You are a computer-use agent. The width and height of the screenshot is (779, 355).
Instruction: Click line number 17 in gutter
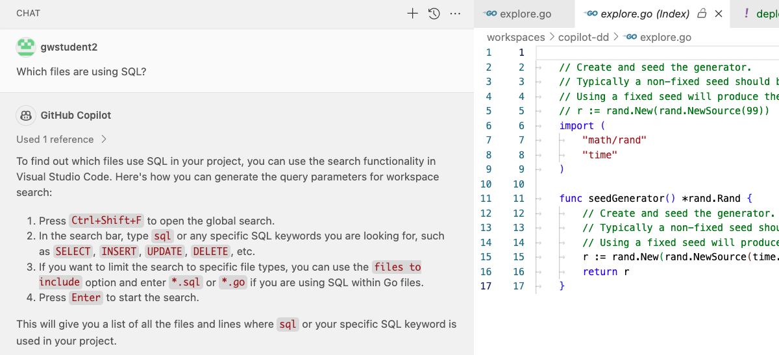(518, 286)
